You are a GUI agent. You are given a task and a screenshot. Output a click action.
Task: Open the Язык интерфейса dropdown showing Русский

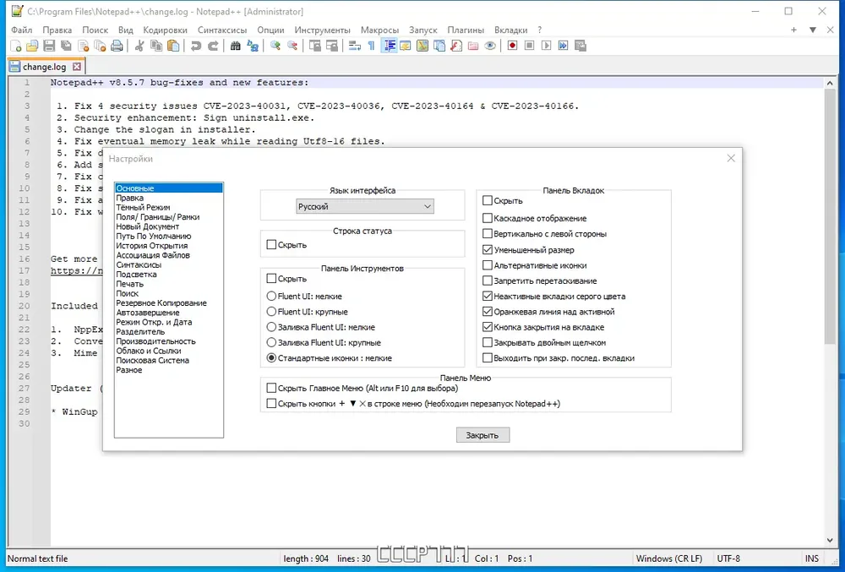(365, 206)
